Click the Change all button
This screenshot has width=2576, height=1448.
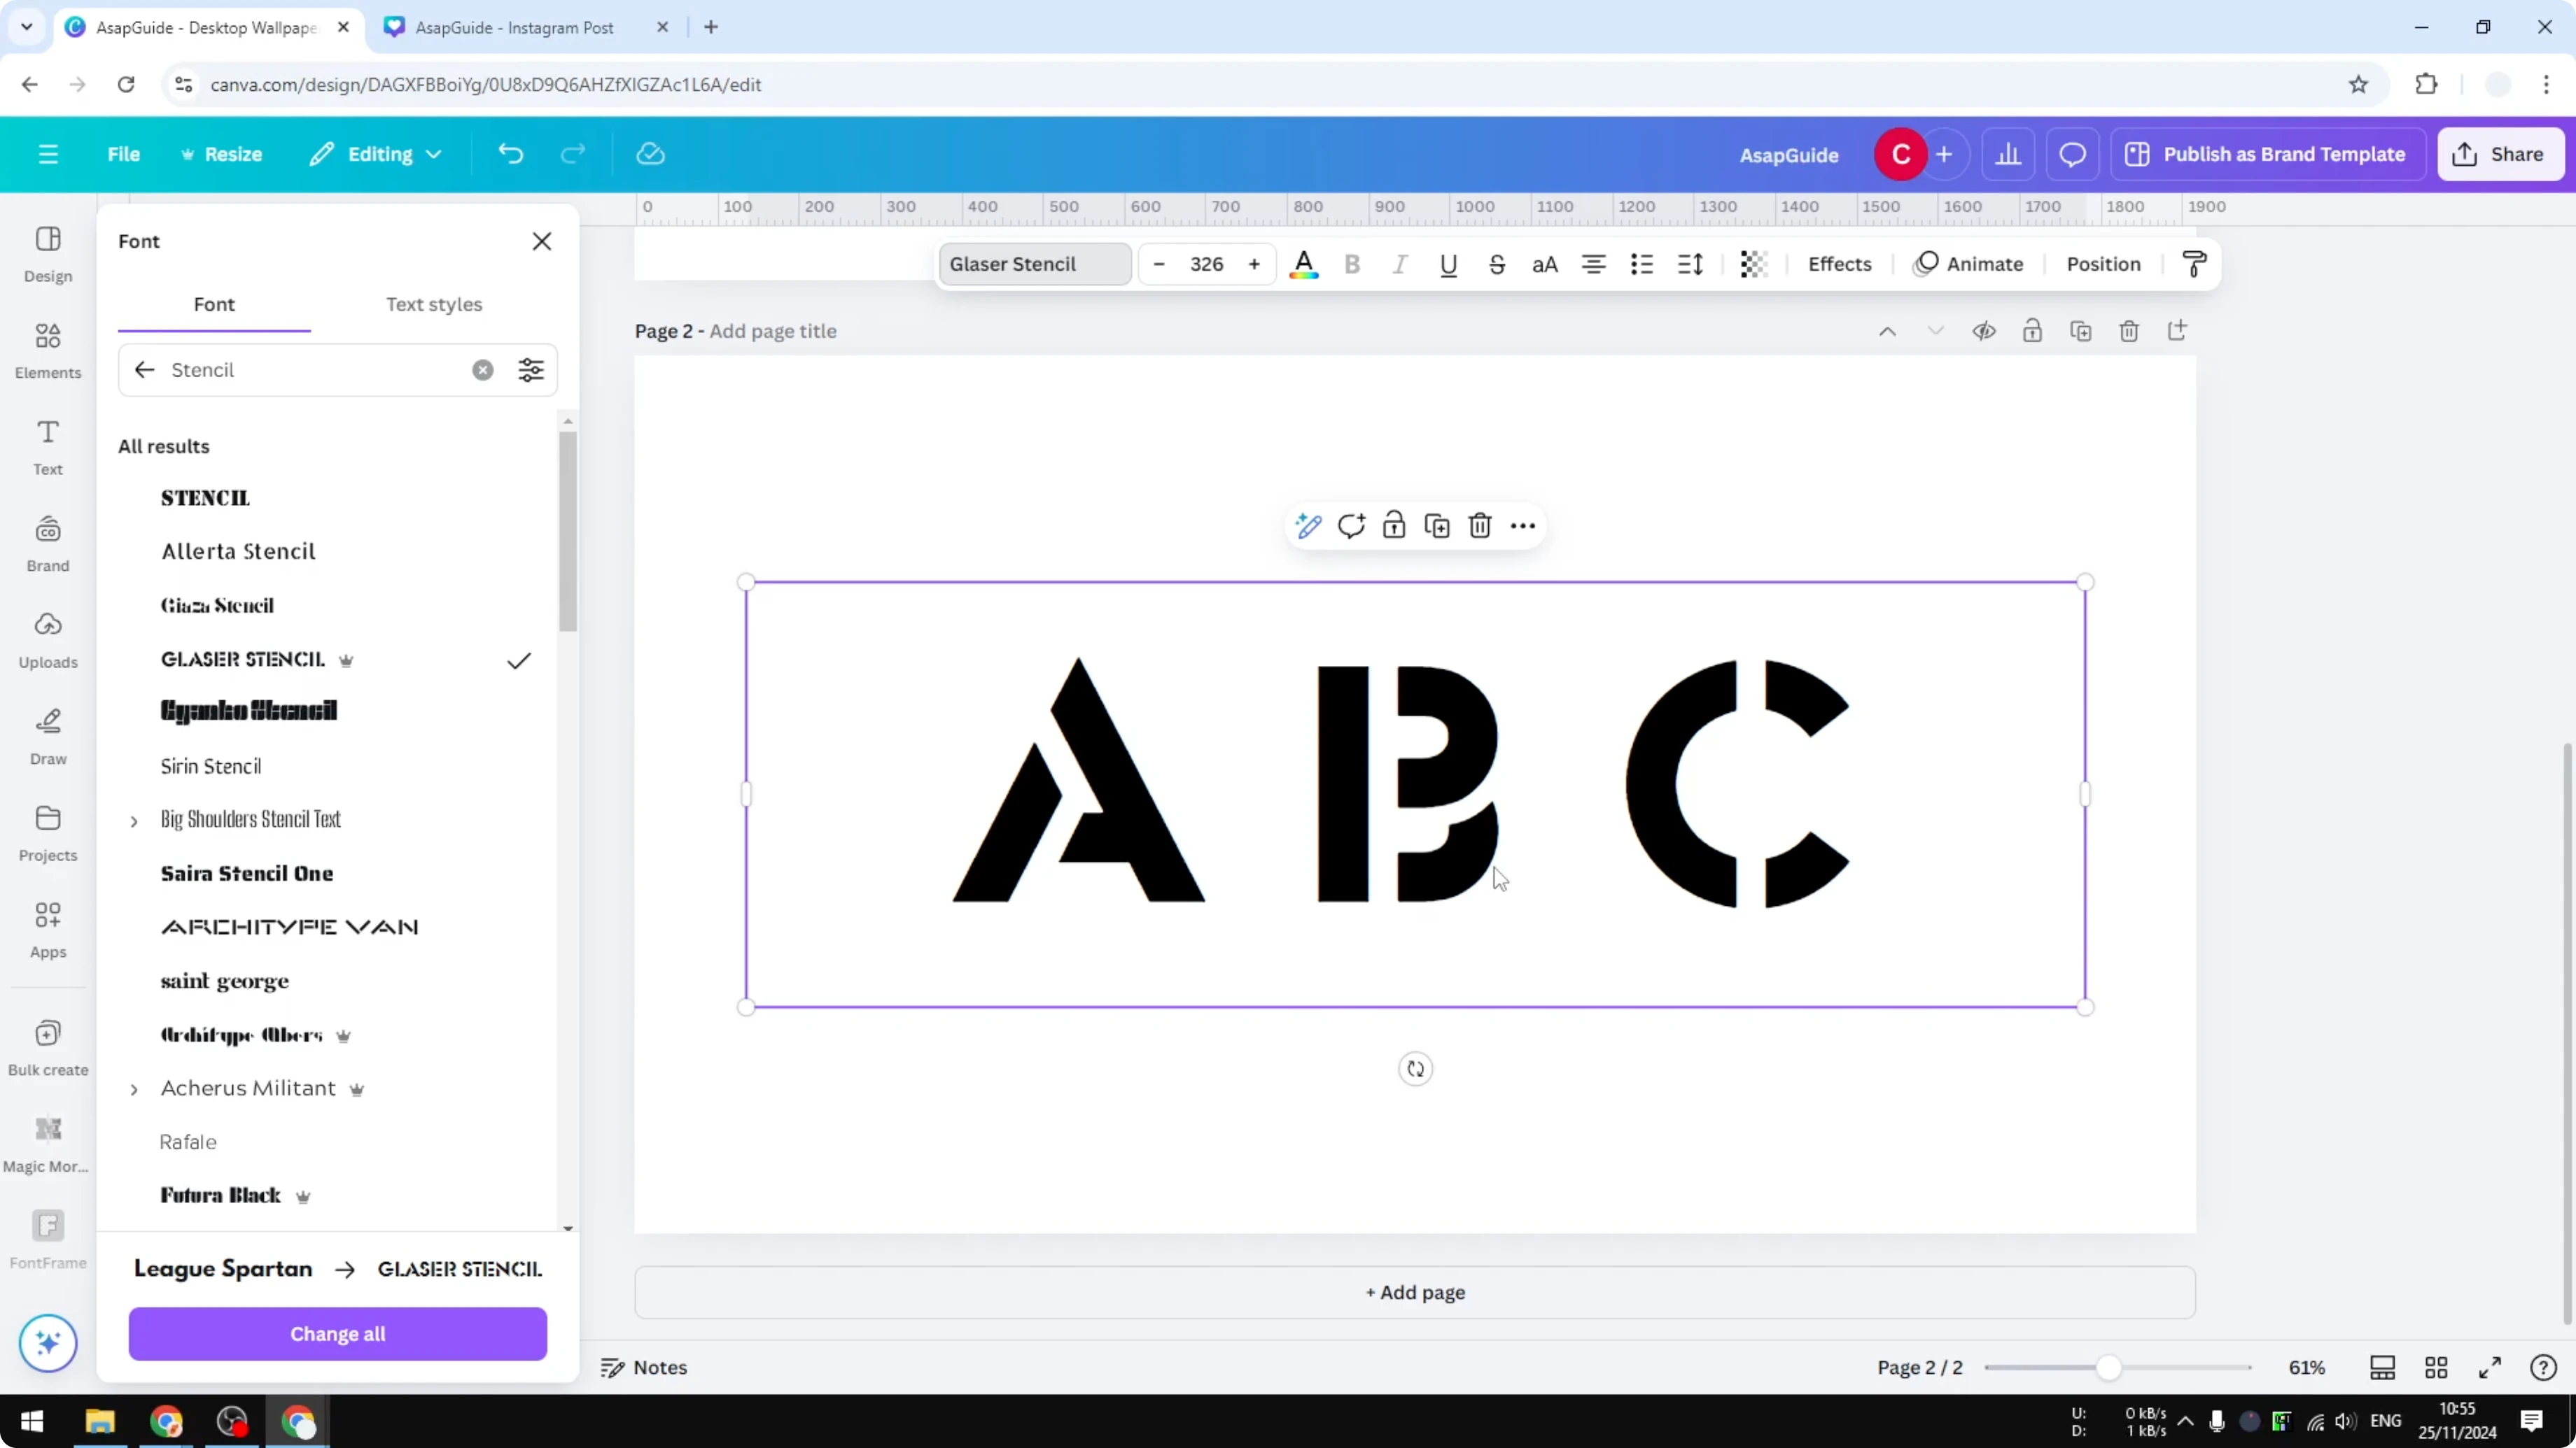pyautogui.click(x=337, y=1333)
